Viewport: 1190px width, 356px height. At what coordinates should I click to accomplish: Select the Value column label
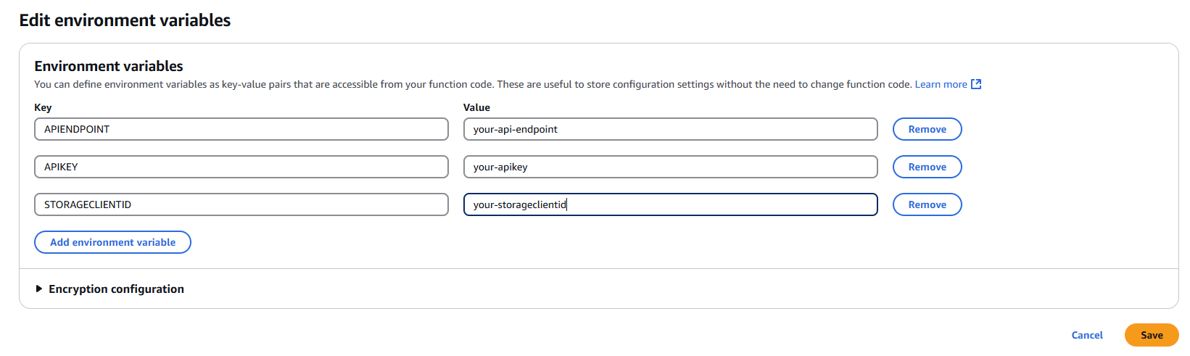coord(476,107)
